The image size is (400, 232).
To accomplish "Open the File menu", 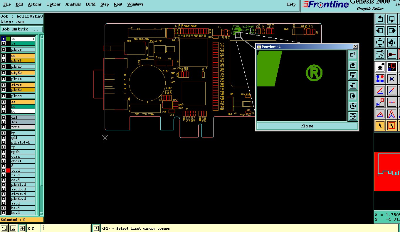I will (7, 4).
